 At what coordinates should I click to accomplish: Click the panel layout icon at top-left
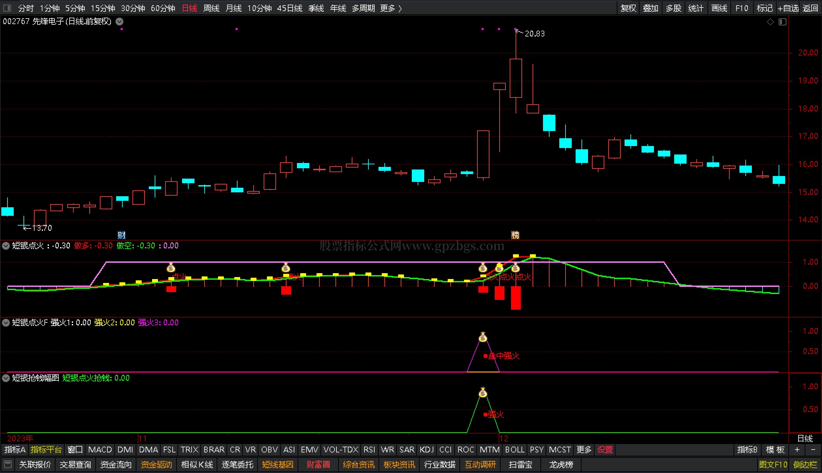(x=7, y=8)
